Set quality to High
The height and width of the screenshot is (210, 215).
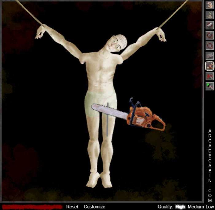180,207
